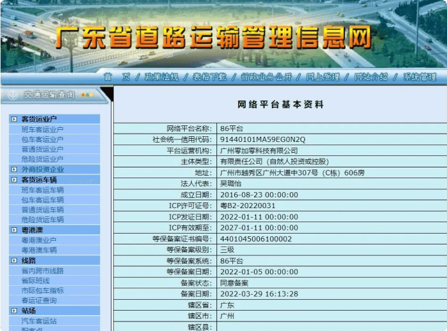Open 网上受理 from the top navigation
447x331 pixels.
point(323,77)
